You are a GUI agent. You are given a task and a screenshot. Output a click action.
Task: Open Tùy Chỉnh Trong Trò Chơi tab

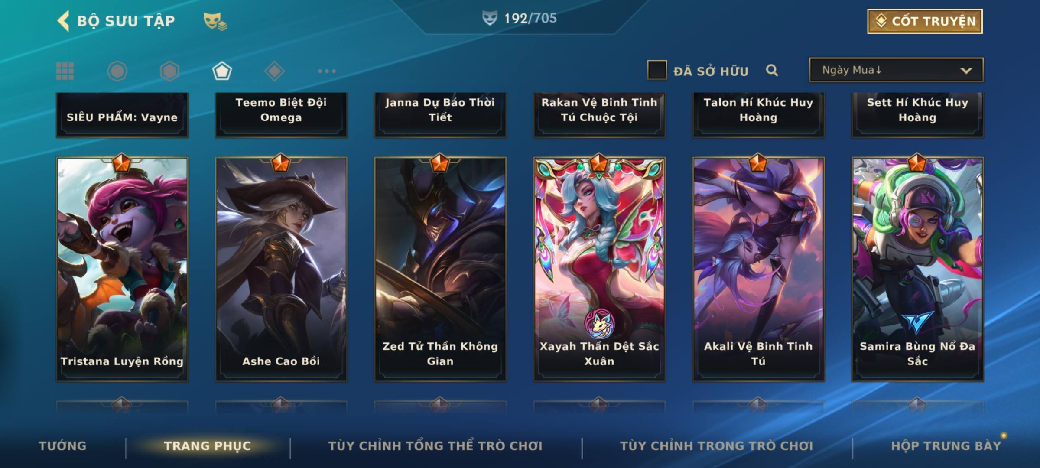[x=717, y=446]
